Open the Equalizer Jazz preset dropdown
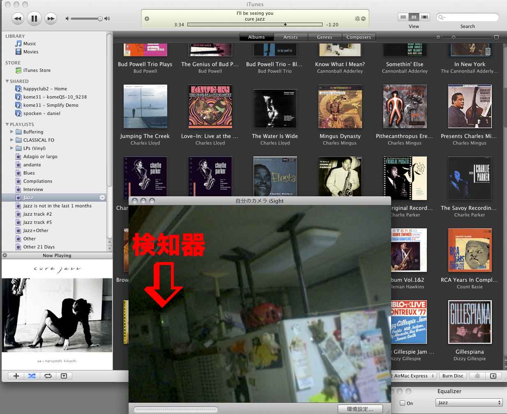Screen dimensions: 507x414 469,402
